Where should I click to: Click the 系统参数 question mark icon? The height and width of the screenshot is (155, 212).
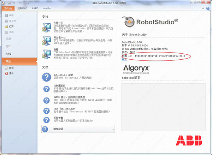pos(46,120)
